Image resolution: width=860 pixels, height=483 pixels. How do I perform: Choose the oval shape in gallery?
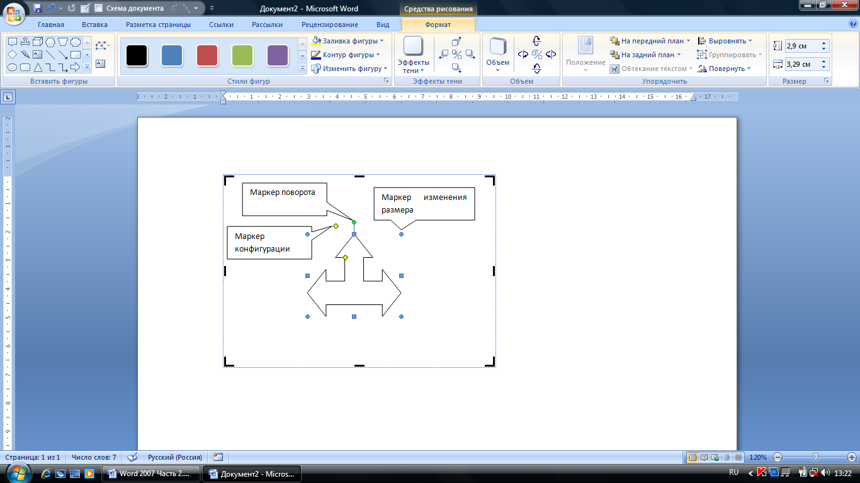[13, 67]
